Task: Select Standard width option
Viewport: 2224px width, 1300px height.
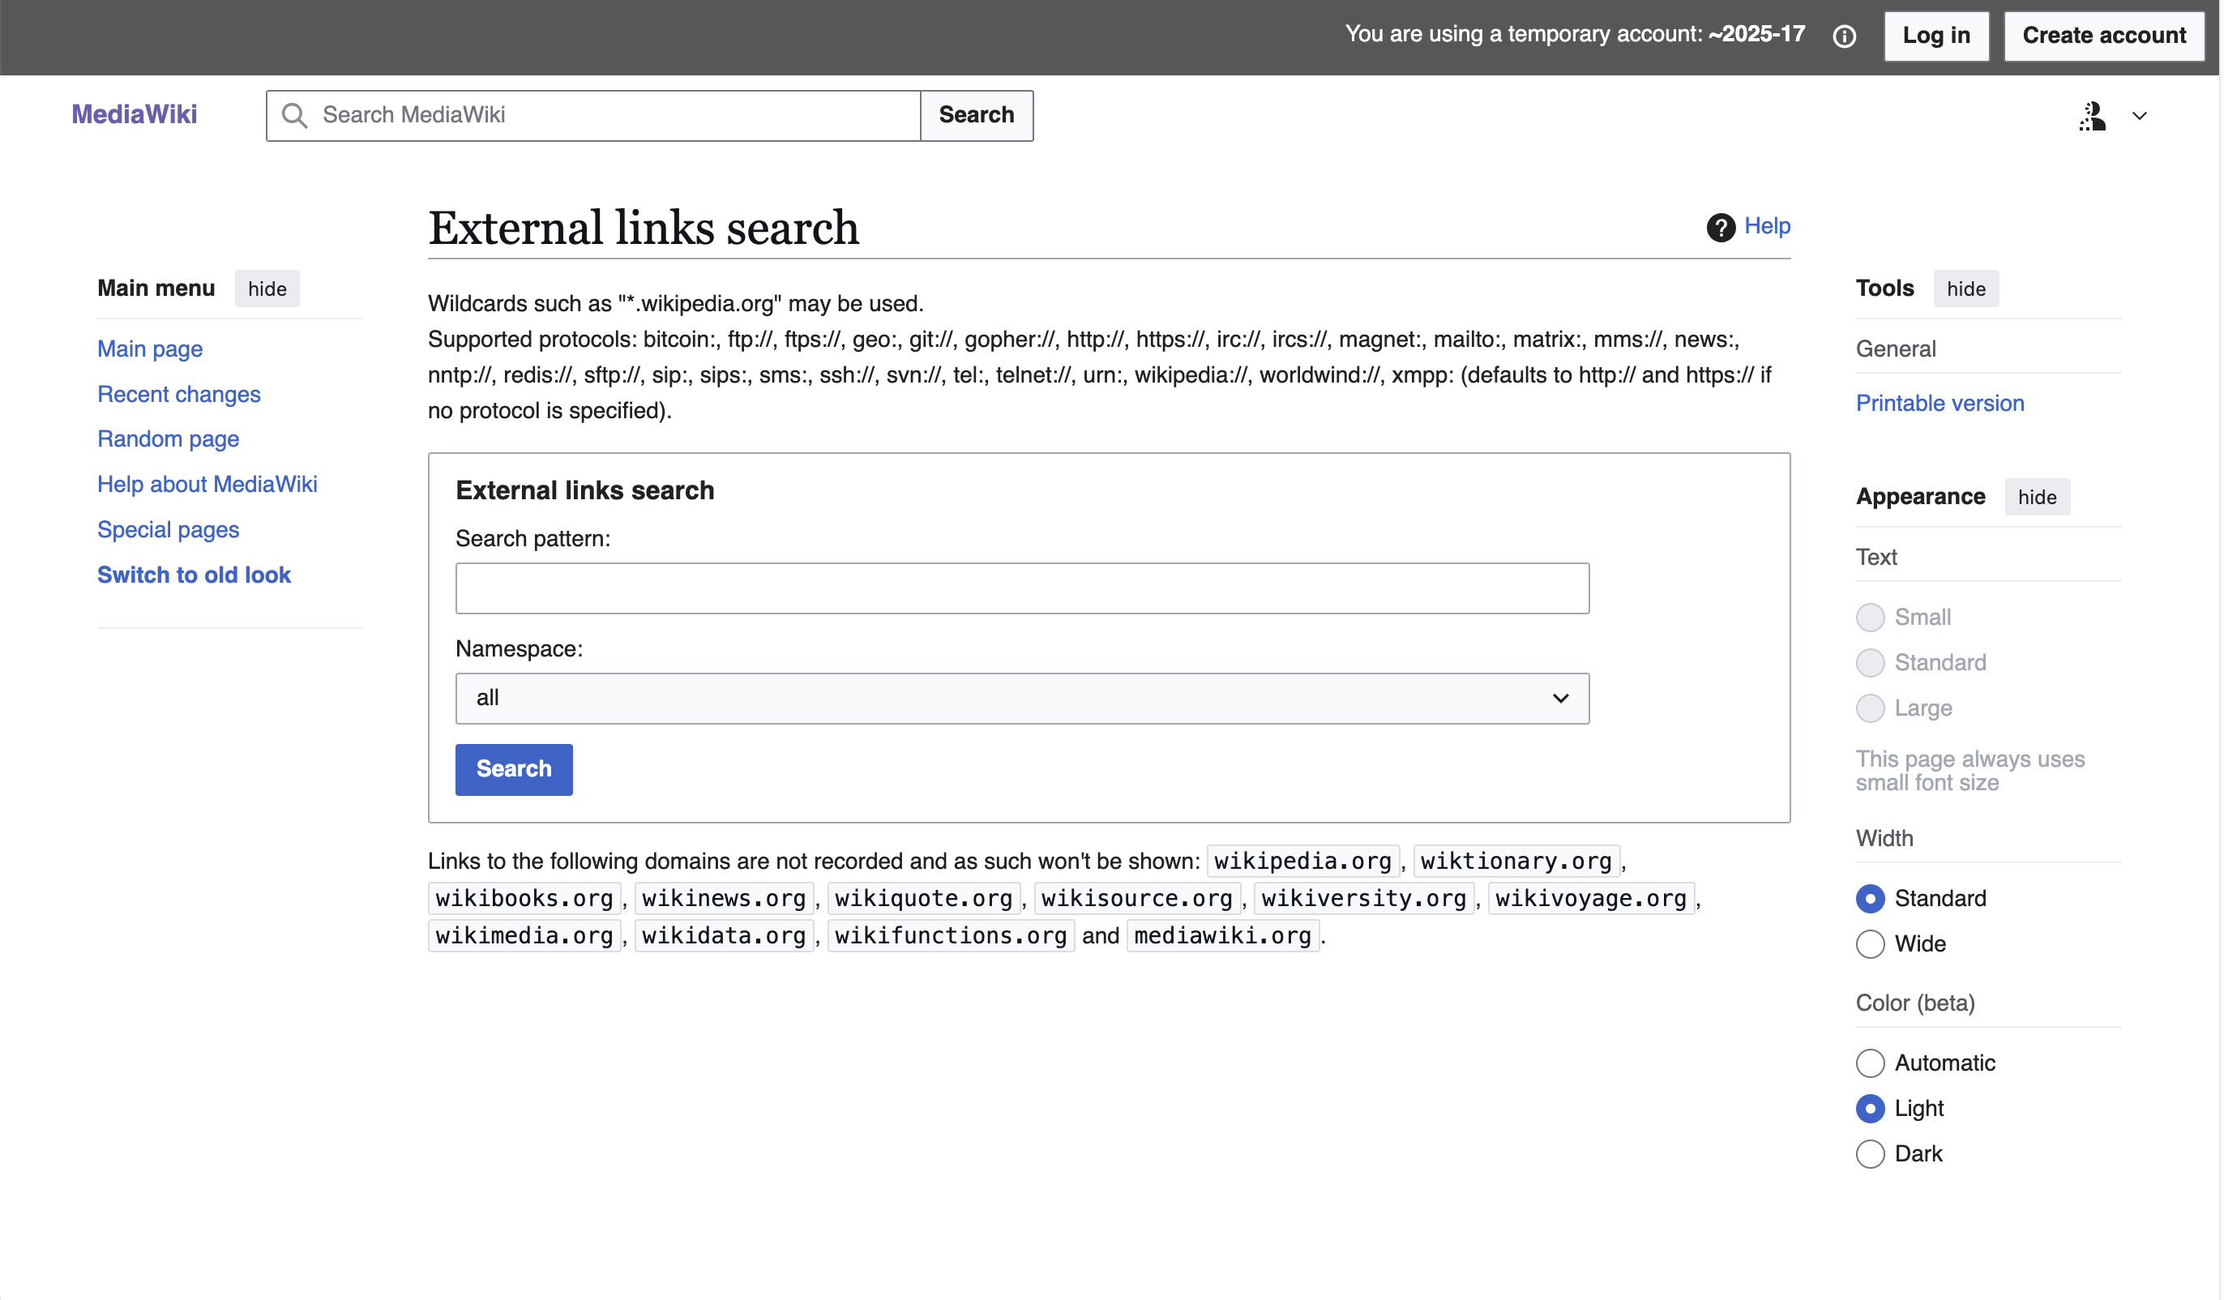Action: tap(1869, 899)
